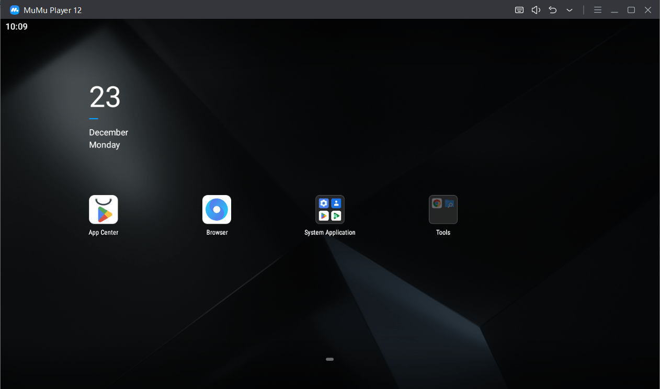Maximize the MuMu Player window
This screenshot has width=660, height=389.
631,10
